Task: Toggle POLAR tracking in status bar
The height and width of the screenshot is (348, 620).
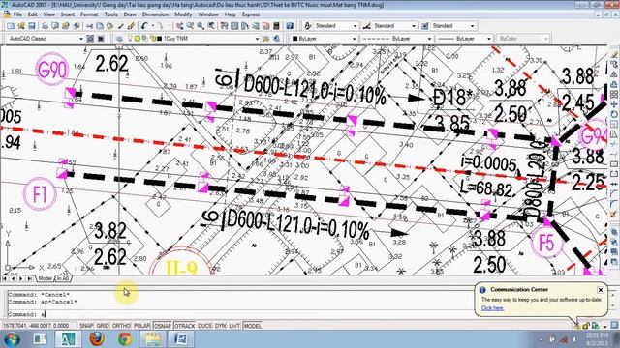Action: [x=142, y=326]
